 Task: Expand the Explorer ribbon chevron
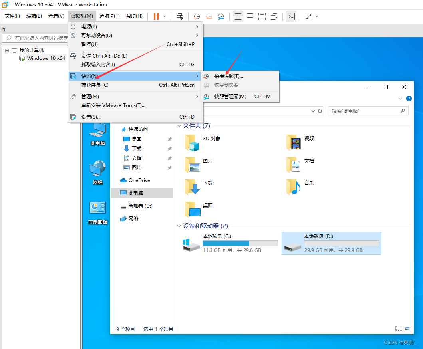(400, 99)
